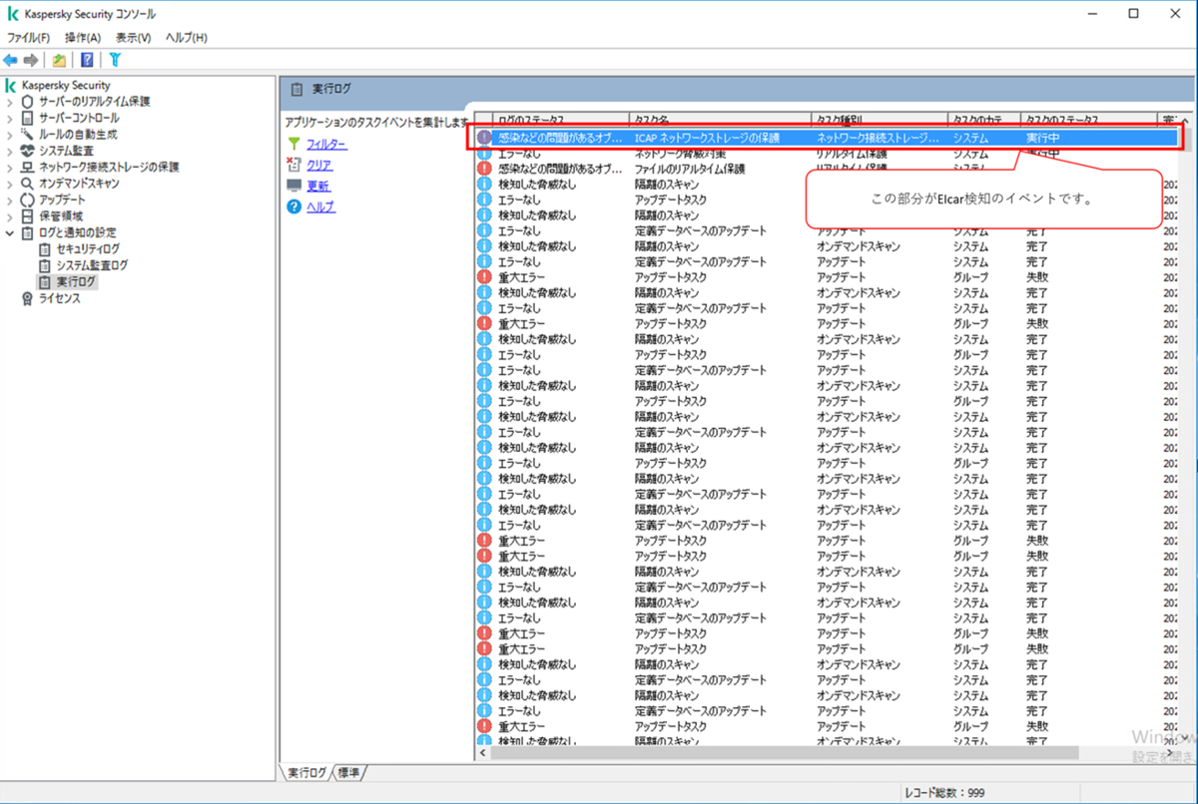This screenshot has width=1198, height=804.
Task: Switch to the 実行ログ bottom tab
Action: pyautogui.click(x=306, y=772)
